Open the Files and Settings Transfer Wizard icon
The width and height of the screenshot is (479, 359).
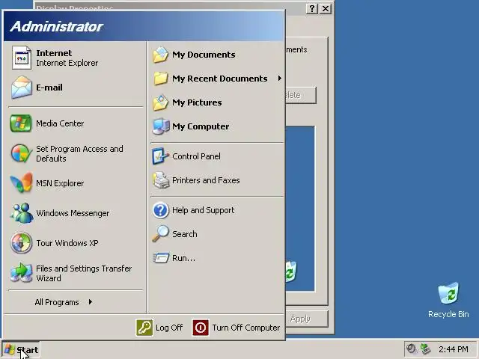(21, 273)
